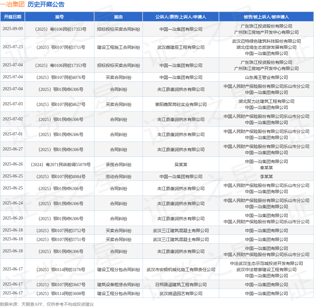Click the 一冶集团 title text
Image resolution: width=314 pixels, height=307 pixels.
(12, 4)
